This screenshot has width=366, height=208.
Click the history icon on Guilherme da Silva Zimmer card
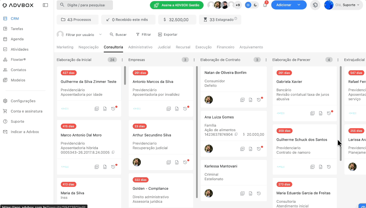point(113,109)
